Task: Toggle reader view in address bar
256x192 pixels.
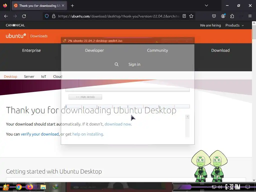Action: coord(184,16)
